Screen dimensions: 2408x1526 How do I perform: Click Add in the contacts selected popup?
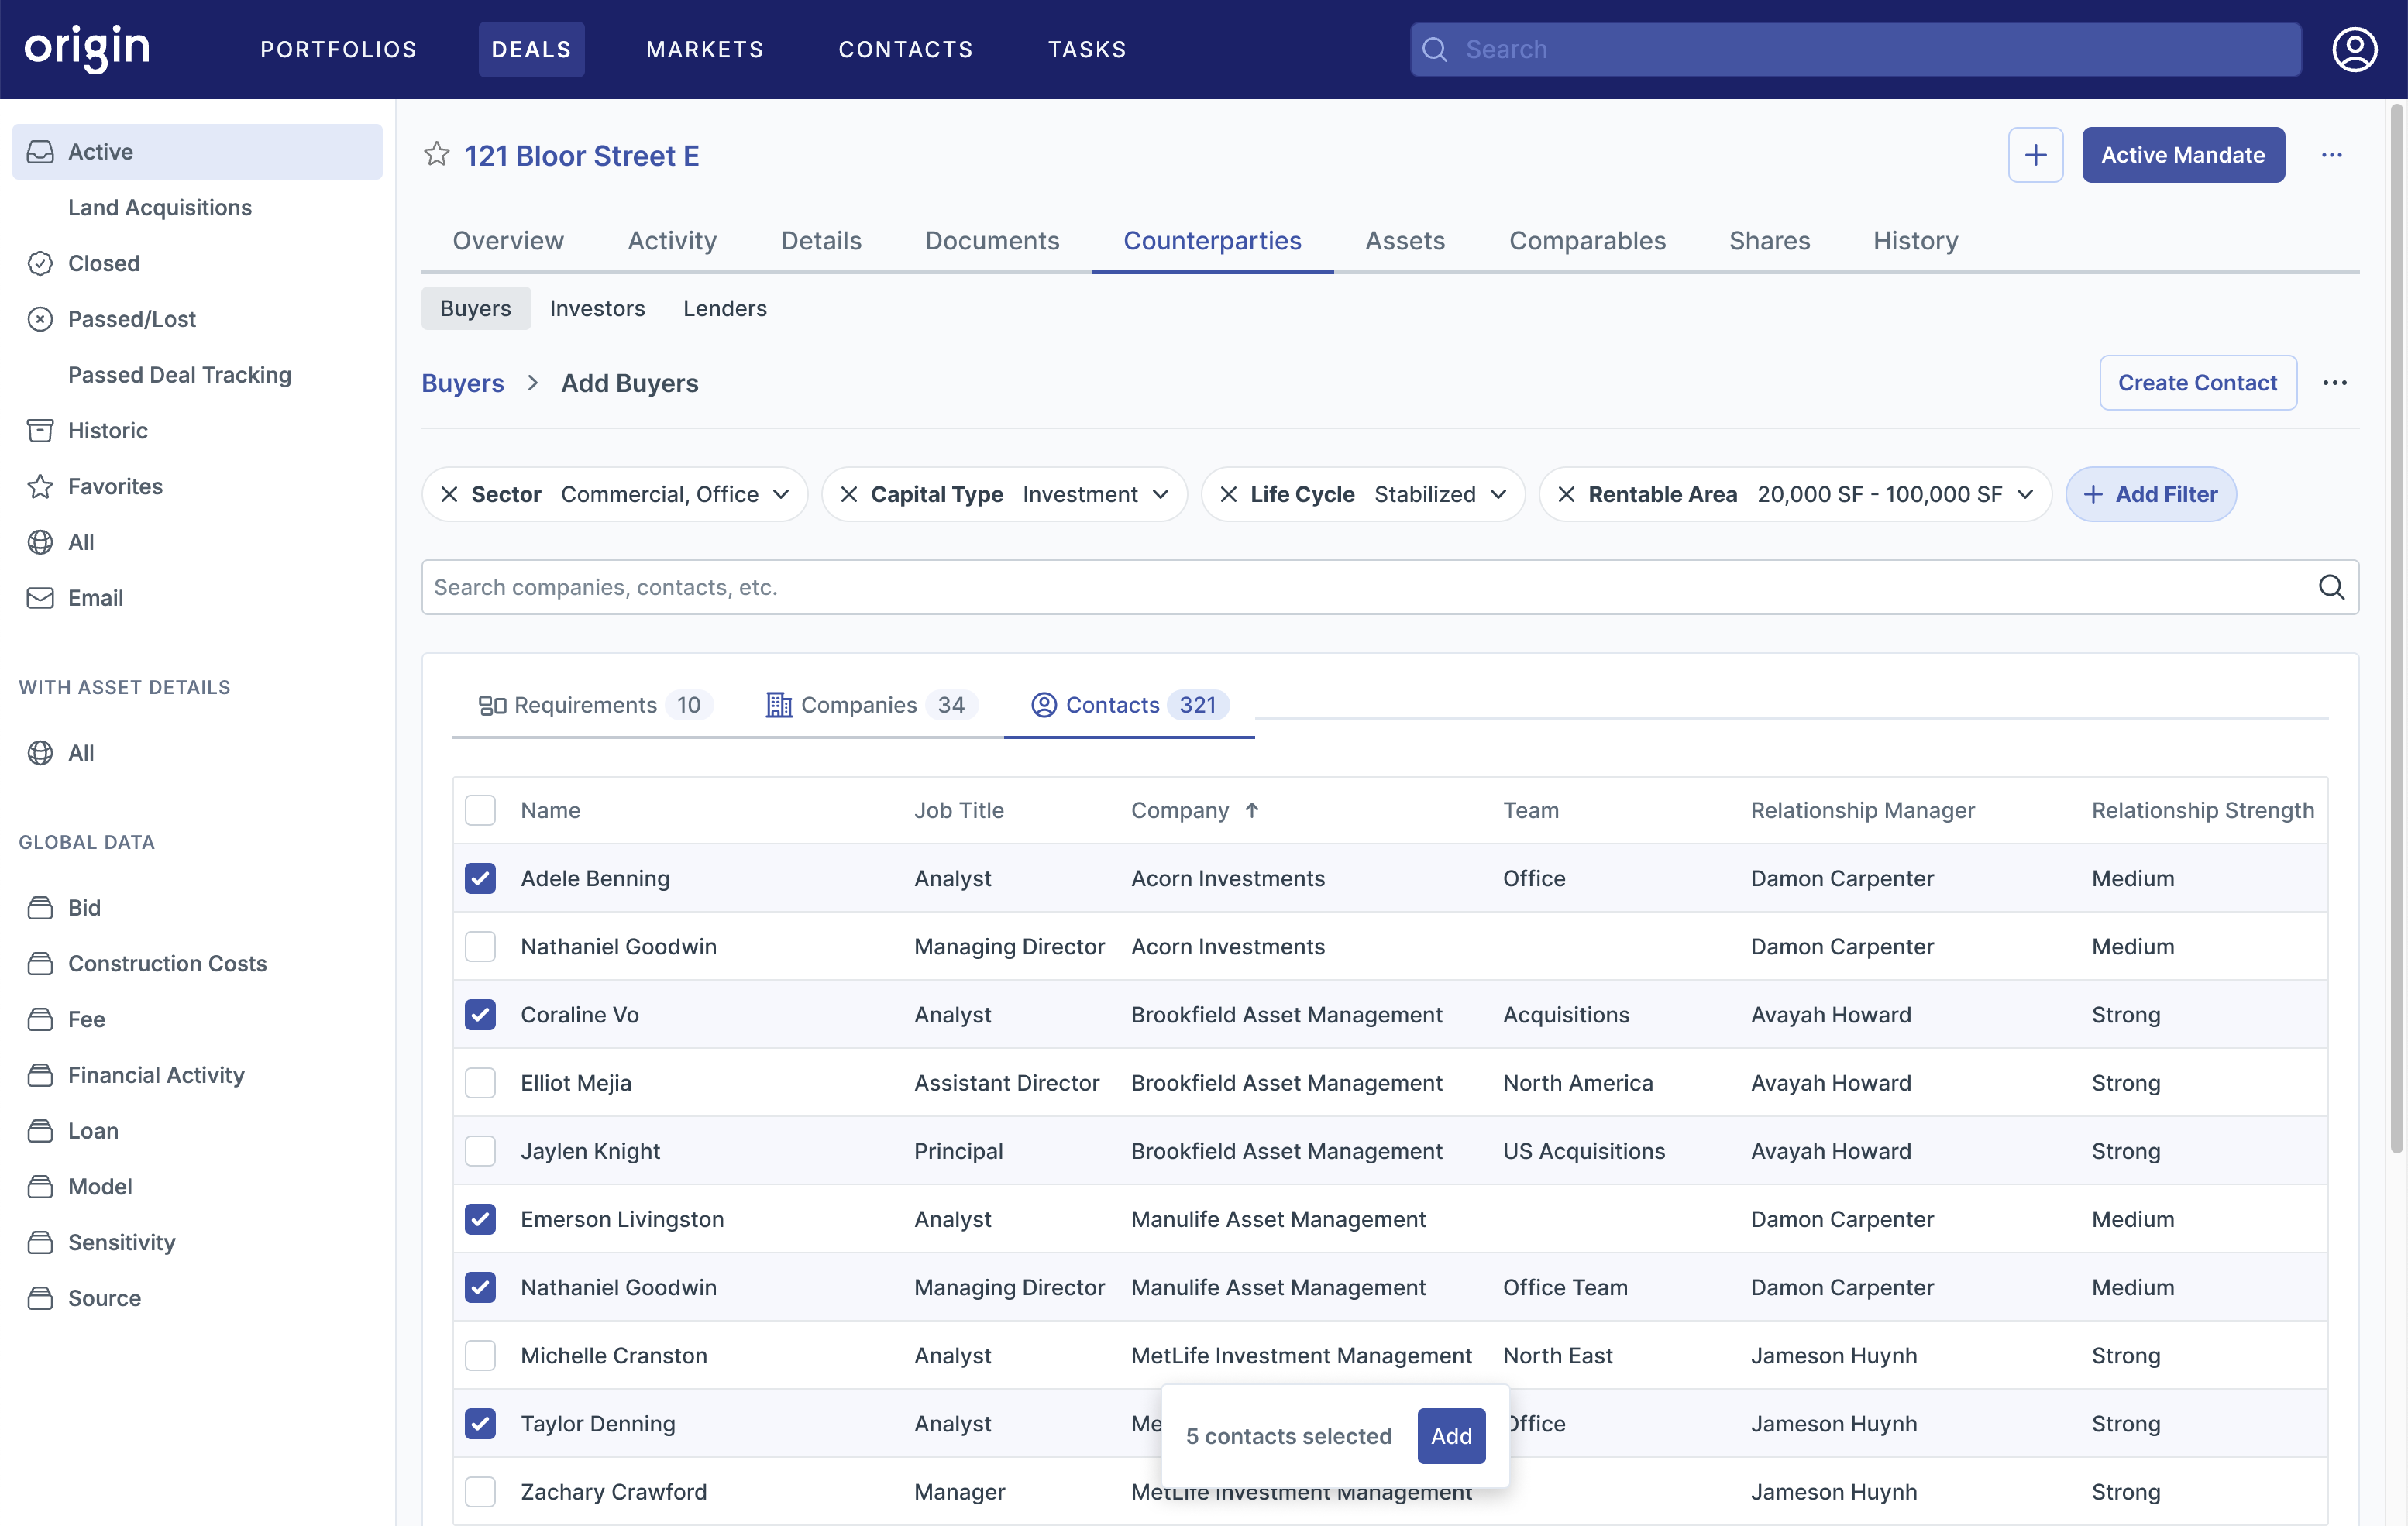pyautogui.click(x=1450, y=1436)
